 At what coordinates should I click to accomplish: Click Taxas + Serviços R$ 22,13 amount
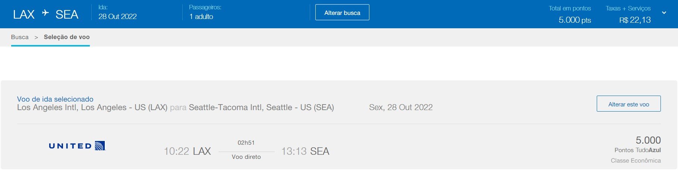(635, 20)
